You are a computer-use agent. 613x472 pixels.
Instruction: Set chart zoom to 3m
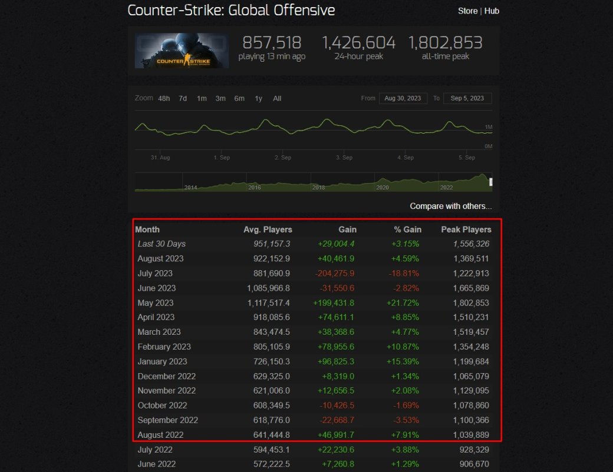(x=220, y=98)
